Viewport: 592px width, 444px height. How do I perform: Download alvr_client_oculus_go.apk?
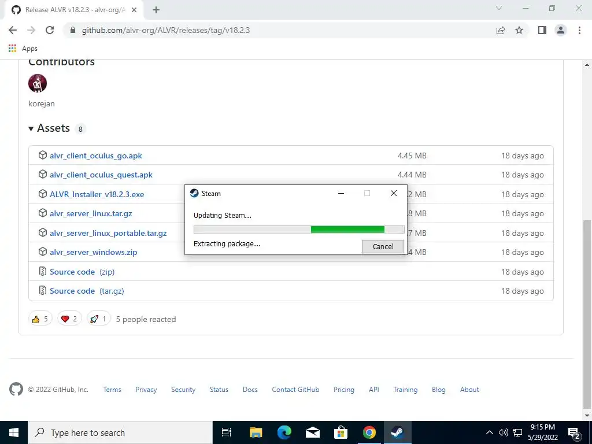point(96,156)
